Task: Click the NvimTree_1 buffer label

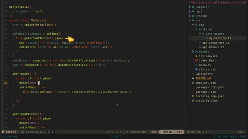Action: coord(195,132)
